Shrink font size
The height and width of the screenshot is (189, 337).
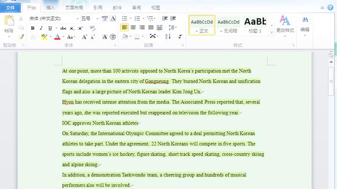coord(93,37)
